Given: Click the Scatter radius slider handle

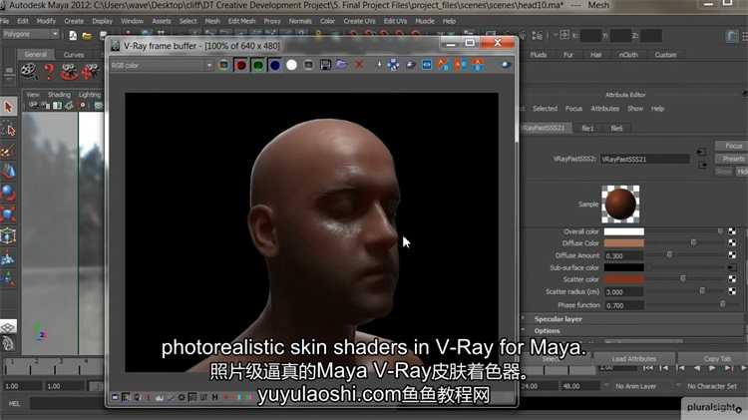Looking at the screenshot, I should click(x=702, y=291).
